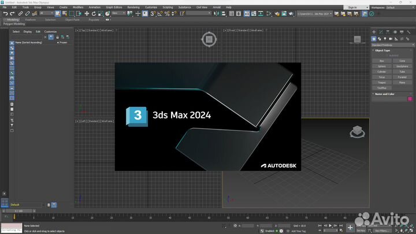Screen dimensions: 416x234
Task: Click the Render Production teapot icon
Action: click(291, 13)
